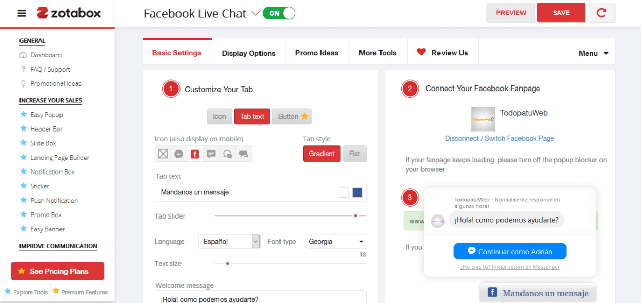Click the star icon beside Promo Box
This screenshot has width=641, height=303.
coord(23,214)
